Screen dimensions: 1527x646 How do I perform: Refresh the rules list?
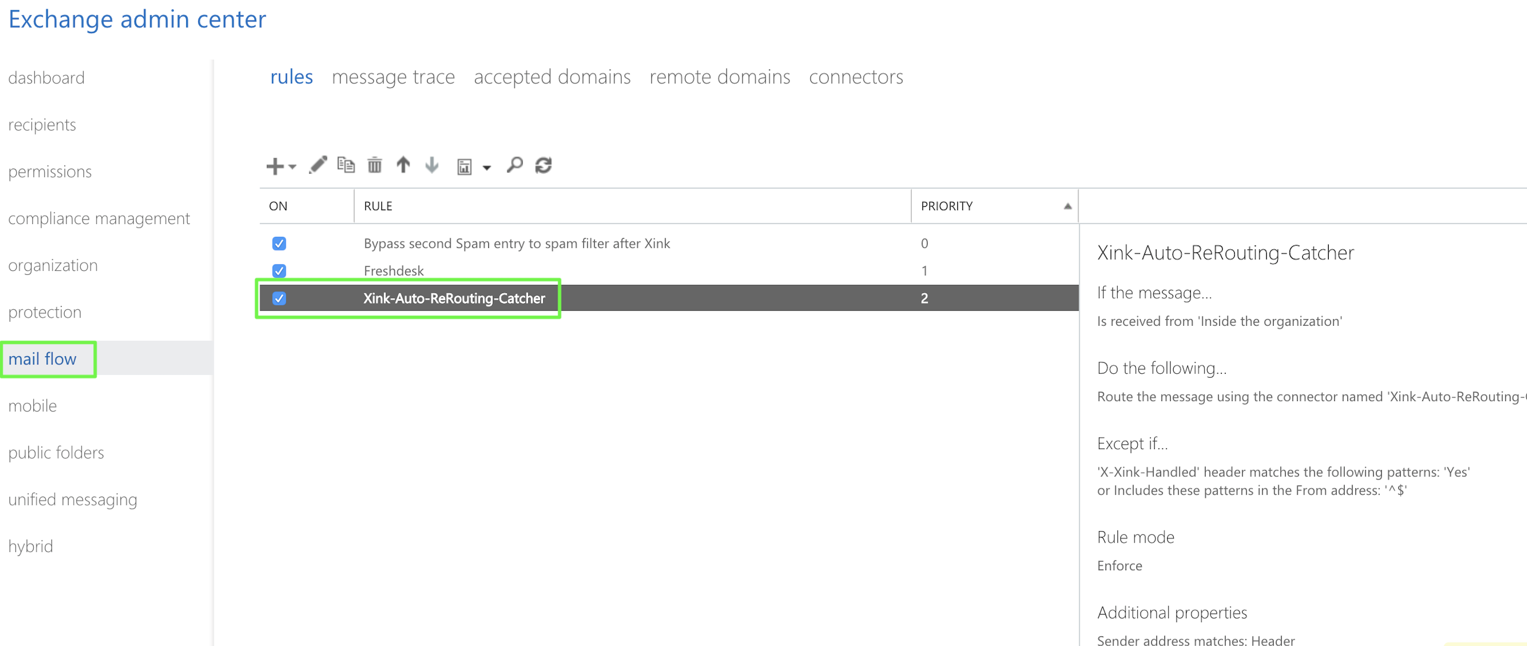coord(543,165)
